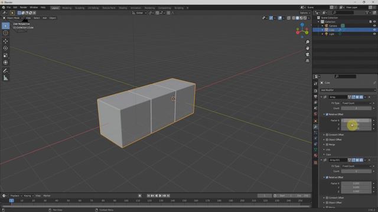This screenshot has width=378, height=212.
Task: Click Count field of first Array modifier
Action: point(356,108)
